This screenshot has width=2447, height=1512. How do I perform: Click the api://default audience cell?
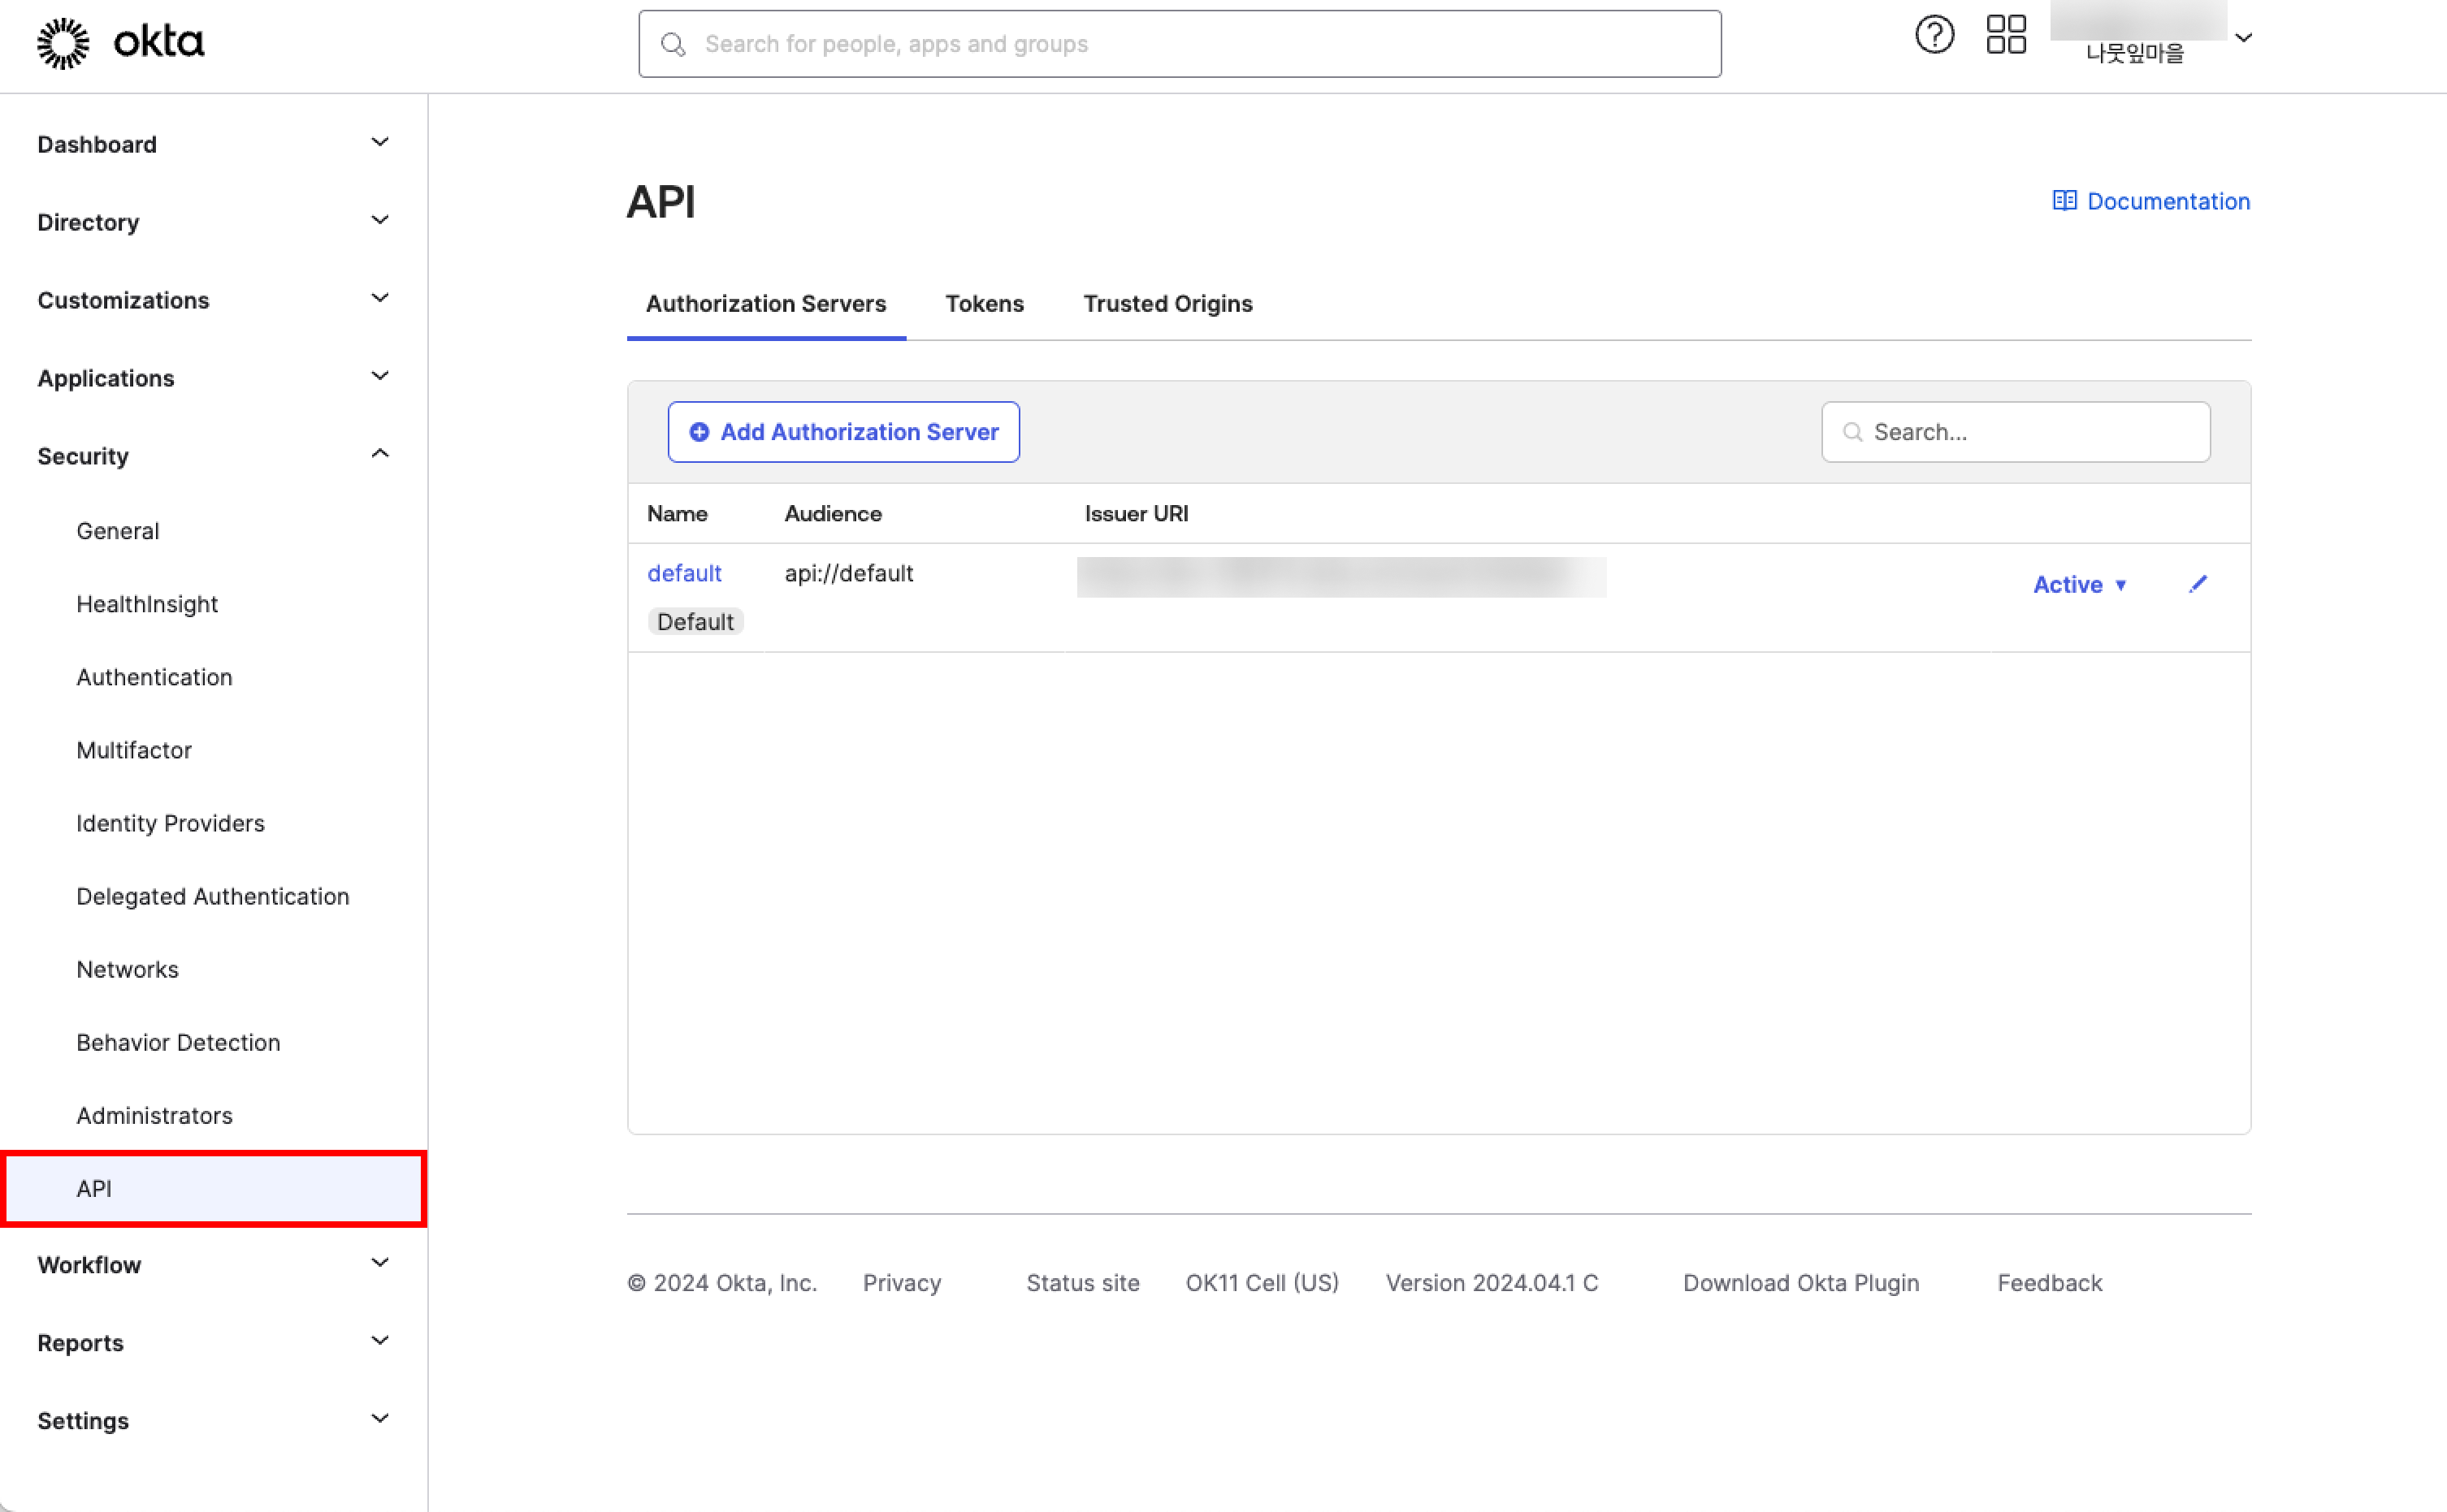pos(848,573)
